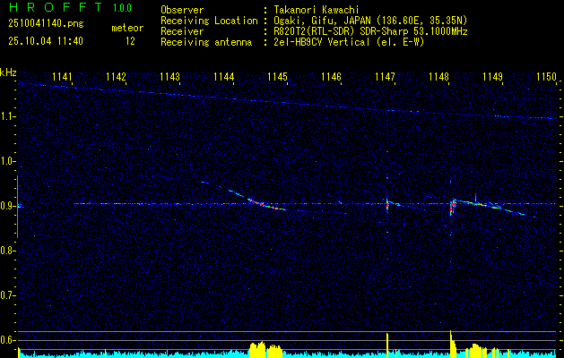Screen dimensions: 564x358
Task: Click the 'Receiving antenna' field label
Action: pyautogui.click(x=206, y=42)
